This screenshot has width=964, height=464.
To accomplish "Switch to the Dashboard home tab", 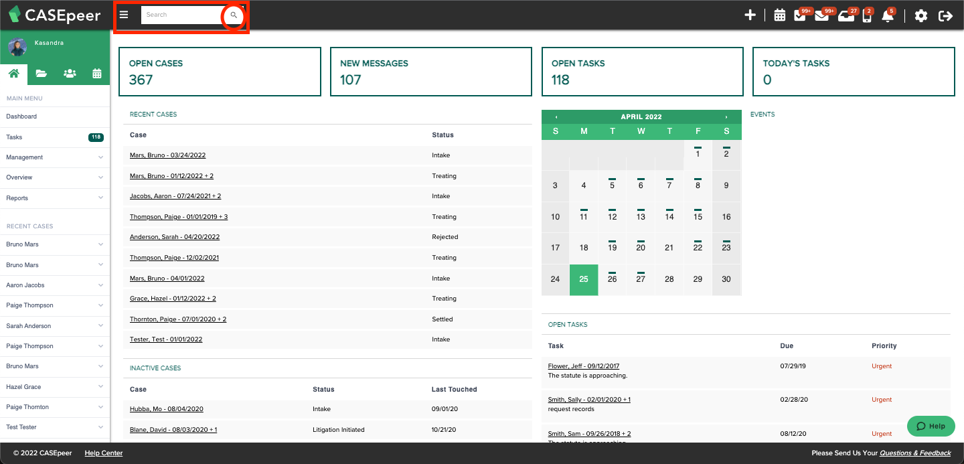I will [14, 74].
